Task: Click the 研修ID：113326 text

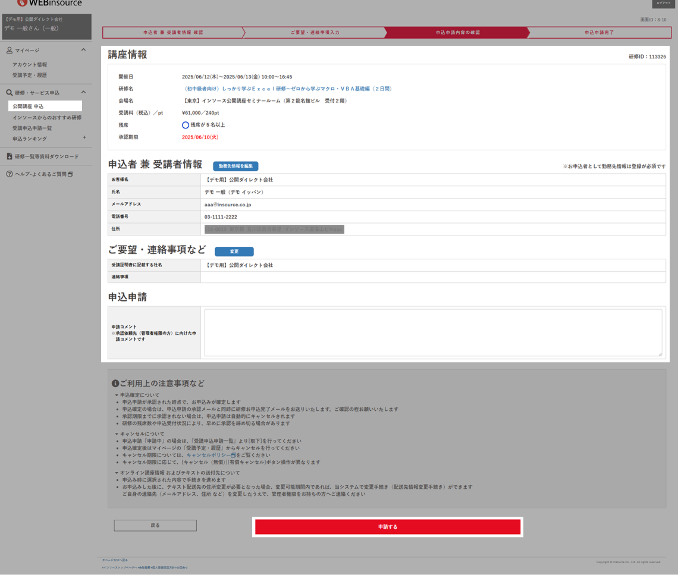Action: click(647, 56)
